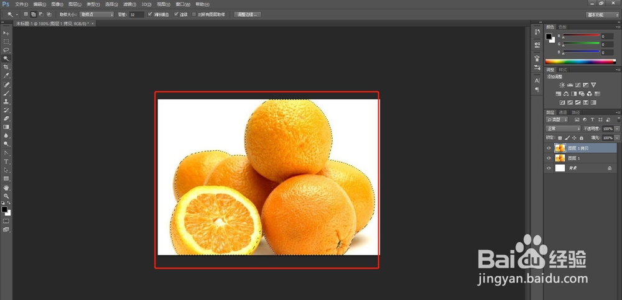This screenshot has width=622, height=300.
Task: Select the Path Selection tool
Action: [x=6, y=170]
